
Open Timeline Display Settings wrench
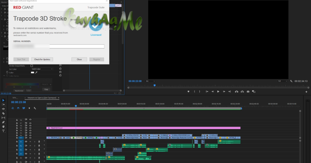(35, 108)
